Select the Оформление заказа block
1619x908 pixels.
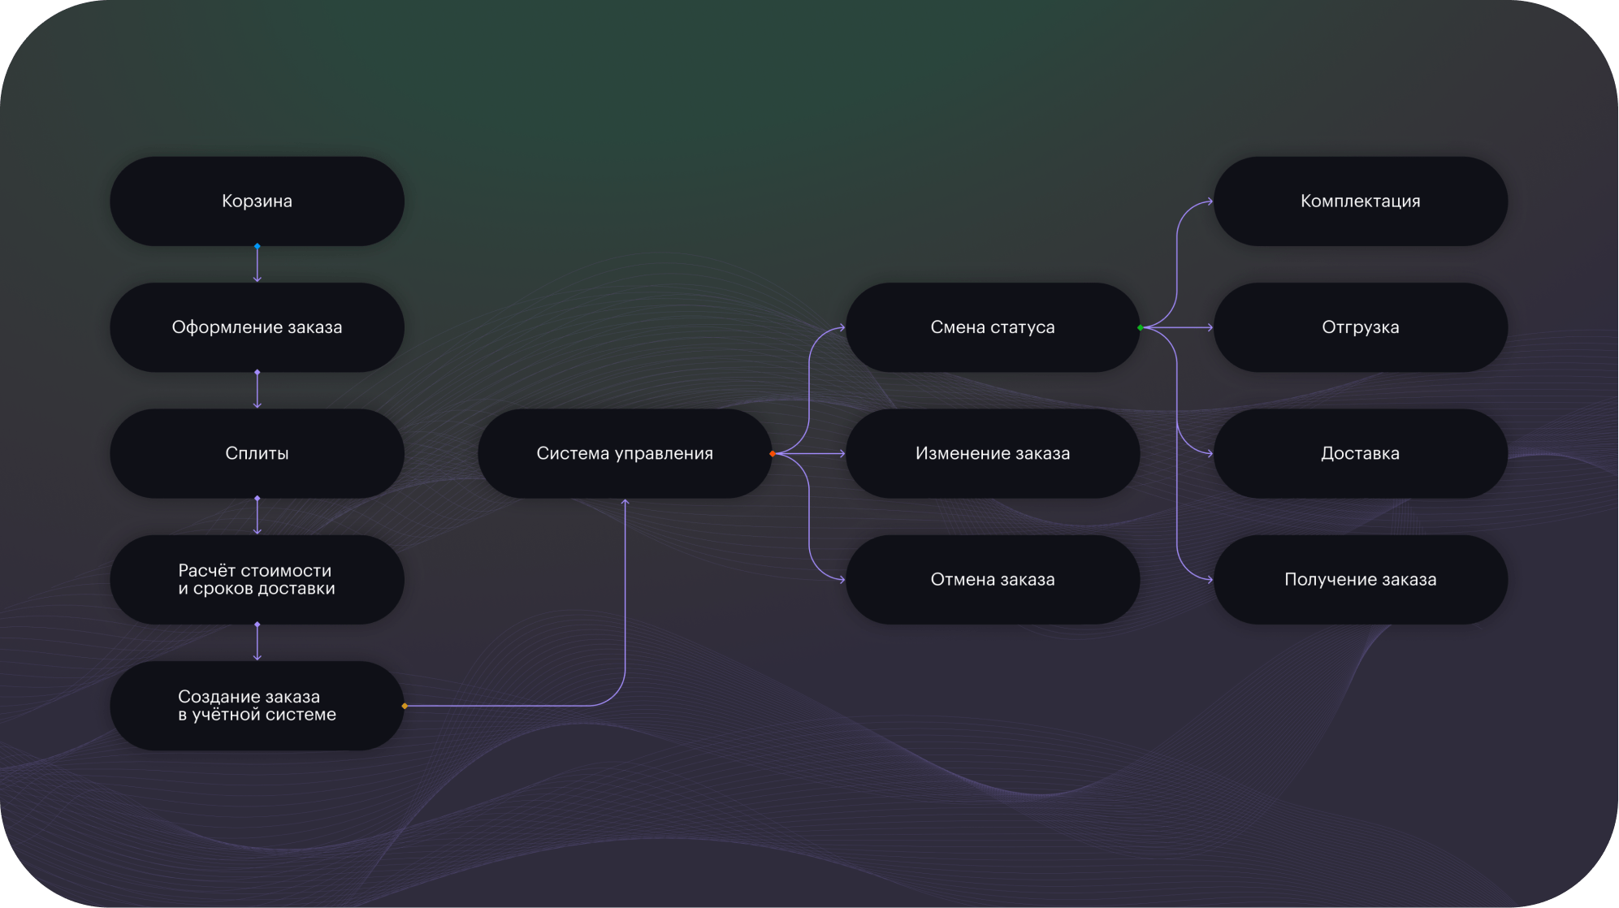coord(257,327)
